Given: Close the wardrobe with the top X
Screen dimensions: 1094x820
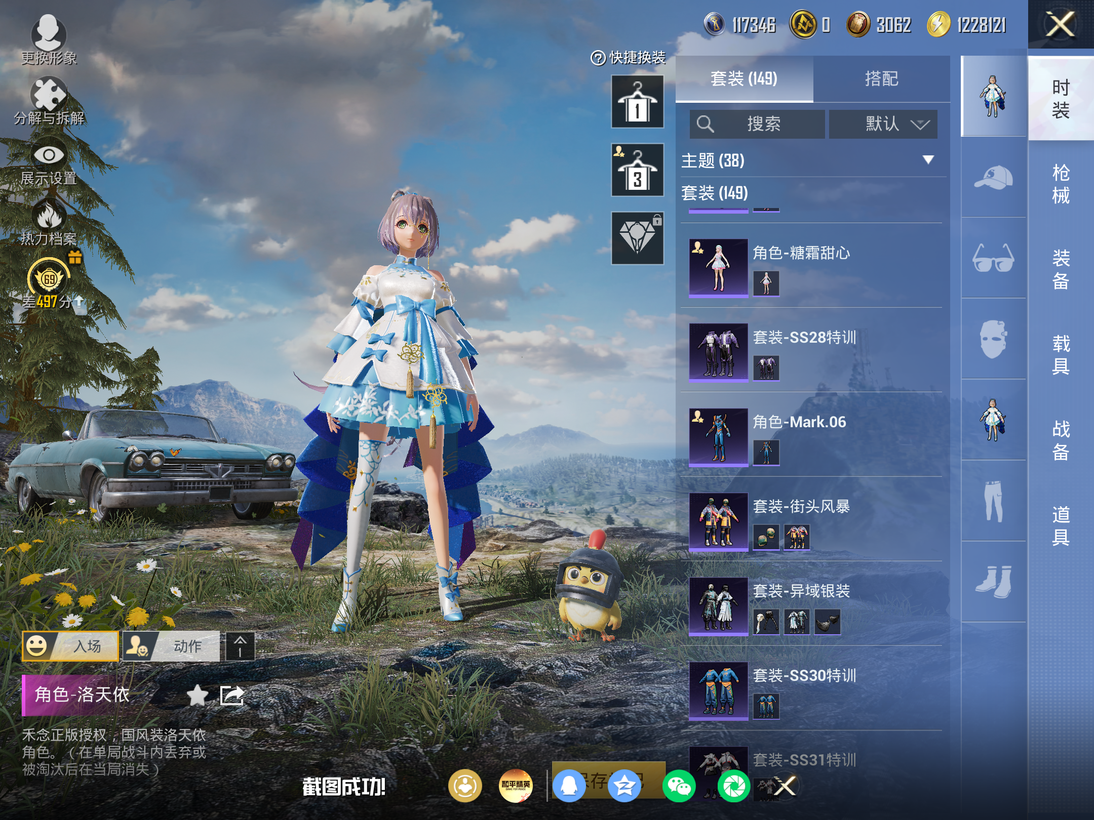Looking at the screenshot, I should pos(1061,24).
